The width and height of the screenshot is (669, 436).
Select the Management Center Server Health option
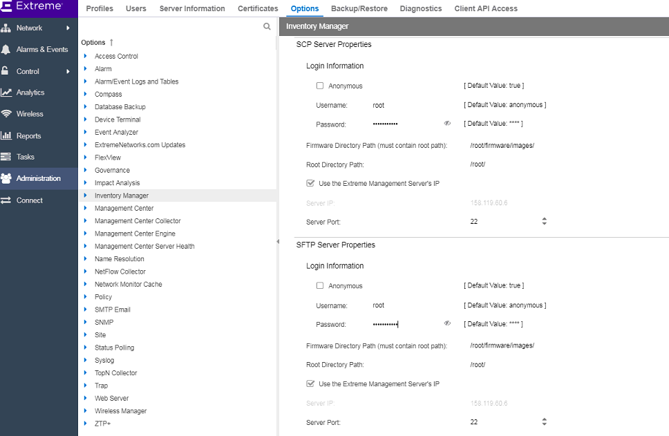click(144, 246)
